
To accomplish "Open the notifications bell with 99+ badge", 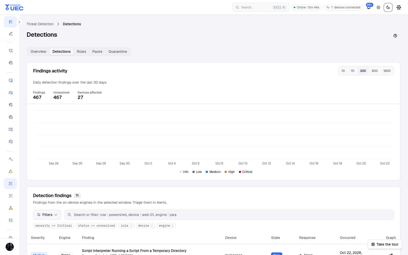I will pos(369,7).
